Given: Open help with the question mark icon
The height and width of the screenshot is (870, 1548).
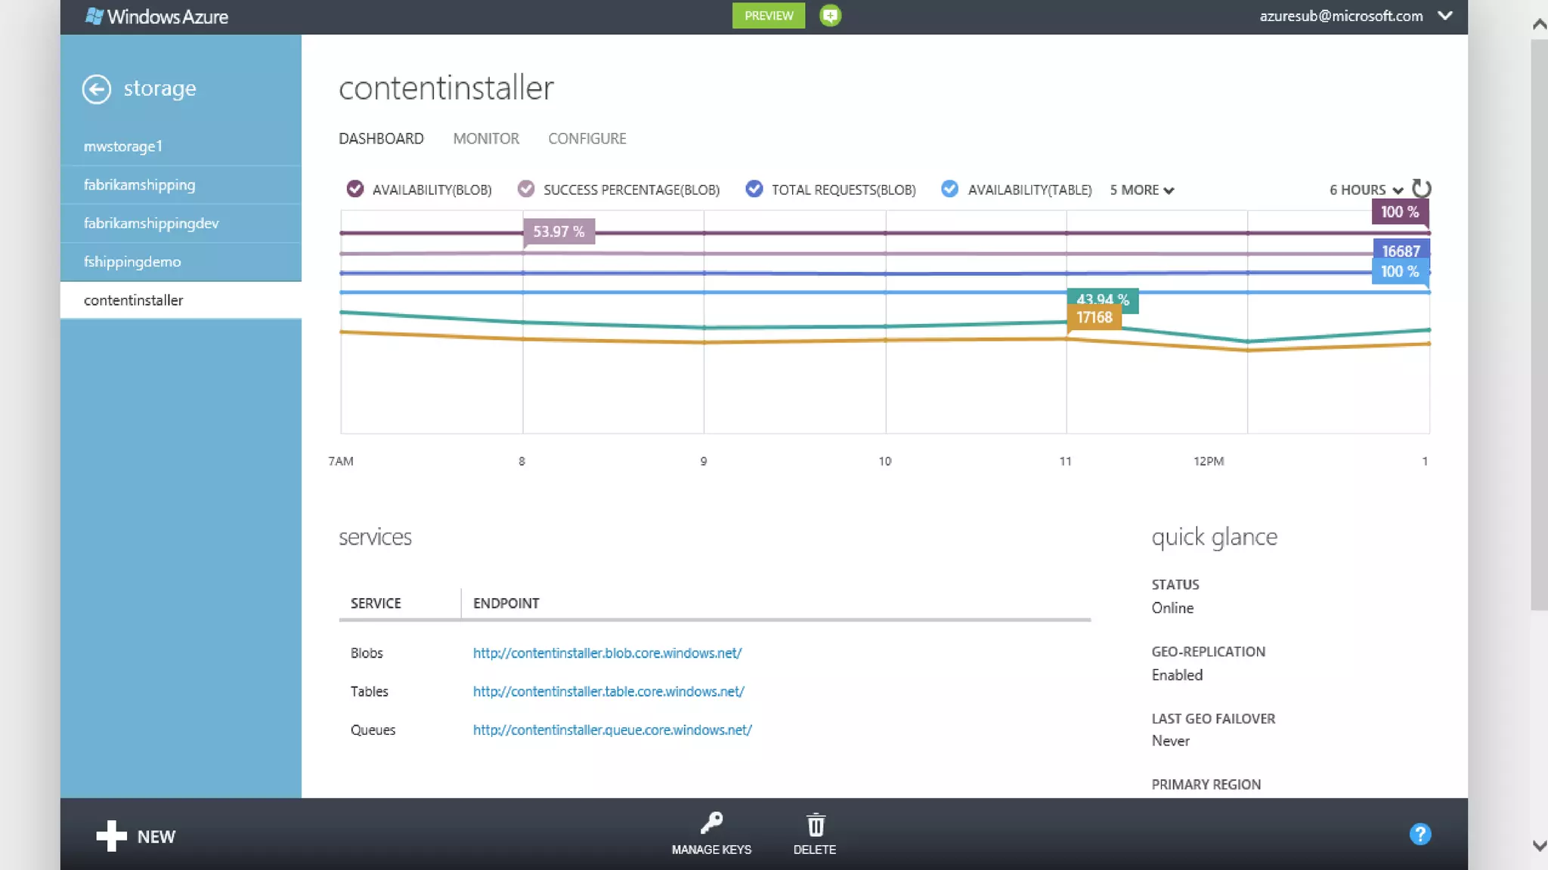Looking at the screenshot, I should click(x=1420, y=835).
